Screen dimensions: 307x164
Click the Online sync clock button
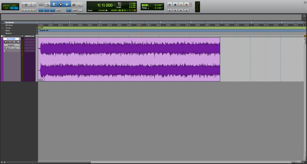click(x=170, y=5)
